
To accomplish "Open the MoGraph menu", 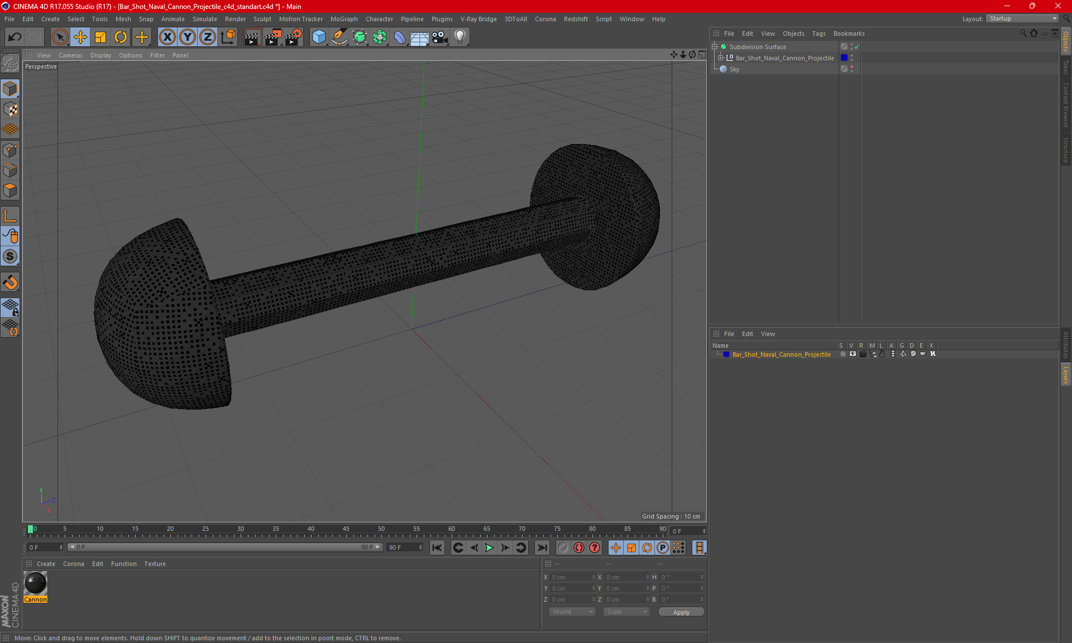I will pyautogui.click(x=344, y=19).
